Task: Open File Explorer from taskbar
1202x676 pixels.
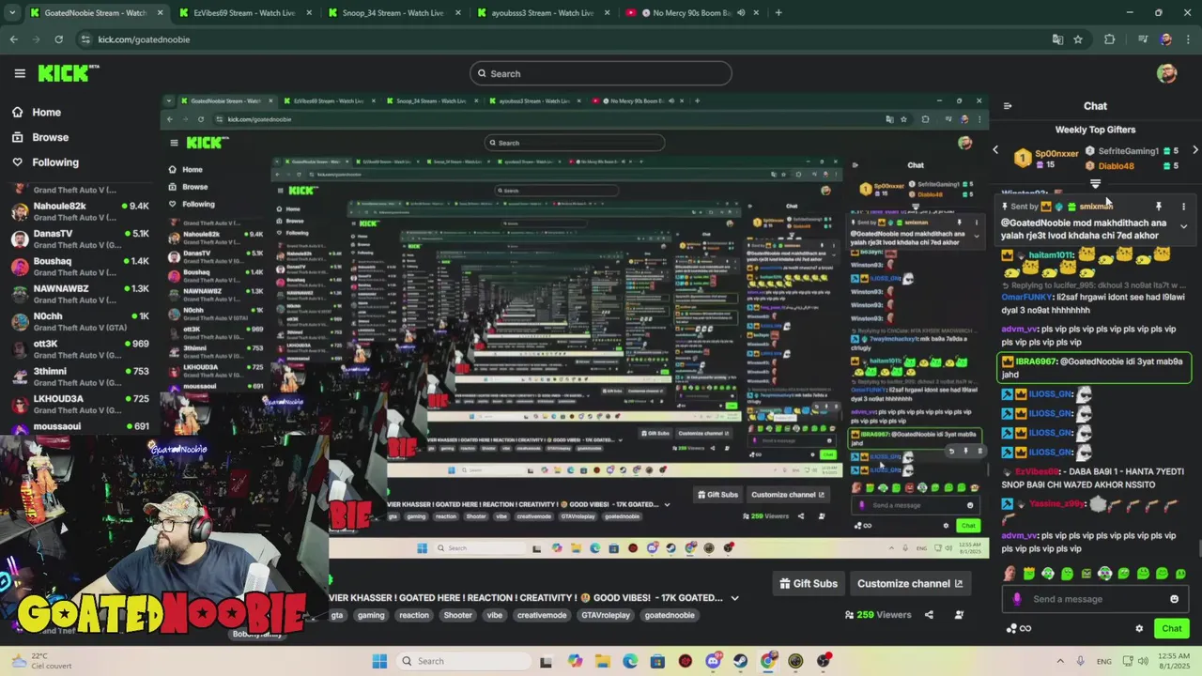Action: point(602,661)
